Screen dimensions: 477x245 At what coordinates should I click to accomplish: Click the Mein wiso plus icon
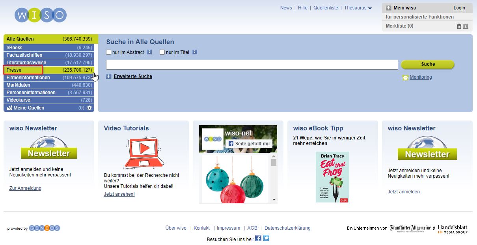coord(389,8)
